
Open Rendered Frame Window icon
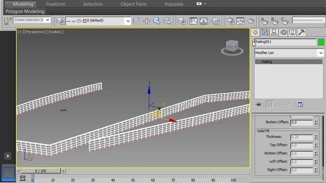240,21
